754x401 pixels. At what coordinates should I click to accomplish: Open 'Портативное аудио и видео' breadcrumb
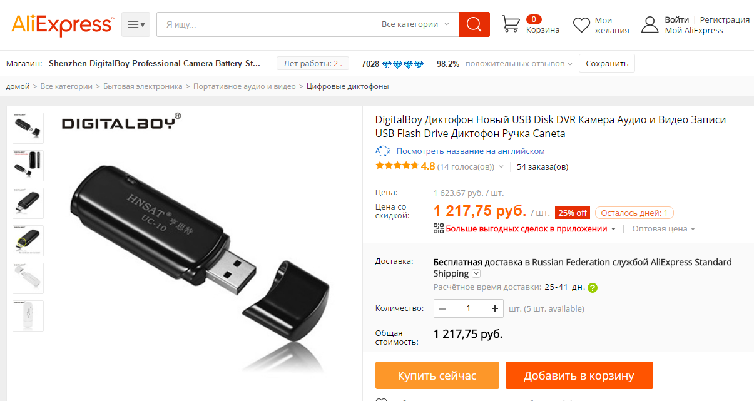[244, 86]
